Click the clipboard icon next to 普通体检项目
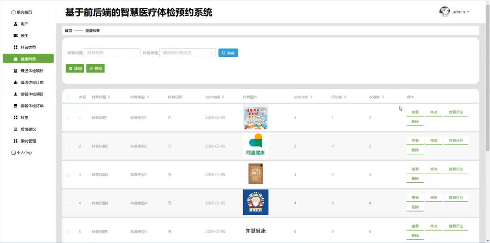 click(x=16, y=71)
